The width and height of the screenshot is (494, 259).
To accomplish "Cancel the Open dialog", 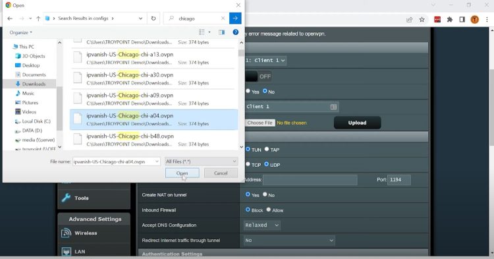I will [x=221, y=173].
